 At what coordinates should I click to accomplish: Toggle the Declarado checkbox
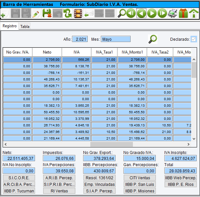pyautogui.click(x=194, y=39)
